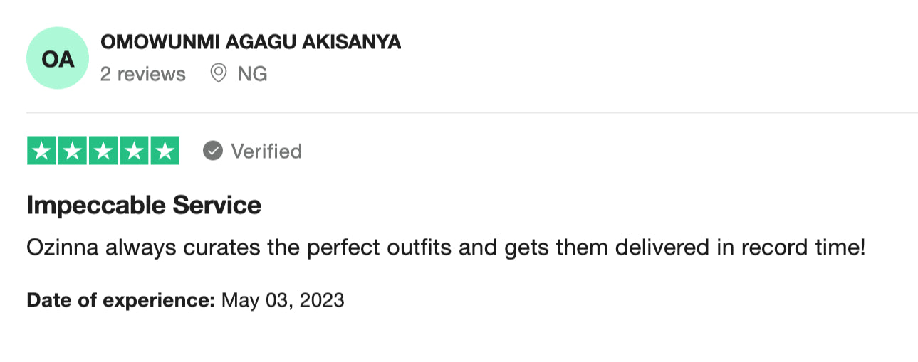The height and width of the screenshot is (362, 918).
Task: Click the 2 reviews count
Action: pyautogui.click(x=142, y=74)
